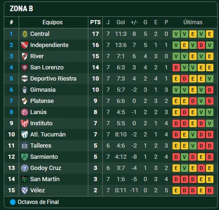Image resolution: width=219 pixels, height=210 pixels.
Task: Click Independiente's red D result badge
Action: click(x=201, y=45)
